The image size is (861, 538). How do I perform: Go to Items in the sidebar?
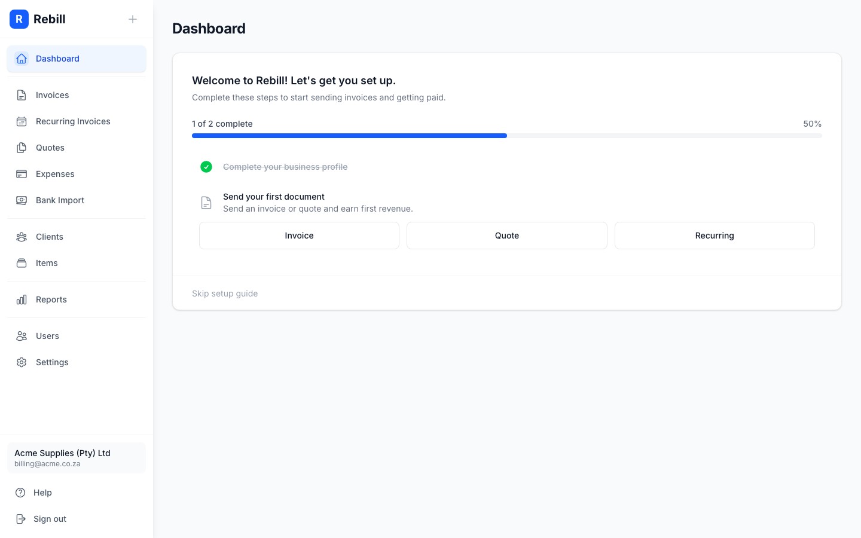[x=77, y=263]
